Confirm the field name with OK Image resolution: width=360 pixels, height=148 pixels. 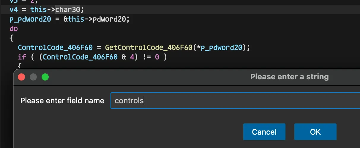pyautogui.click(x=315, y=132)
